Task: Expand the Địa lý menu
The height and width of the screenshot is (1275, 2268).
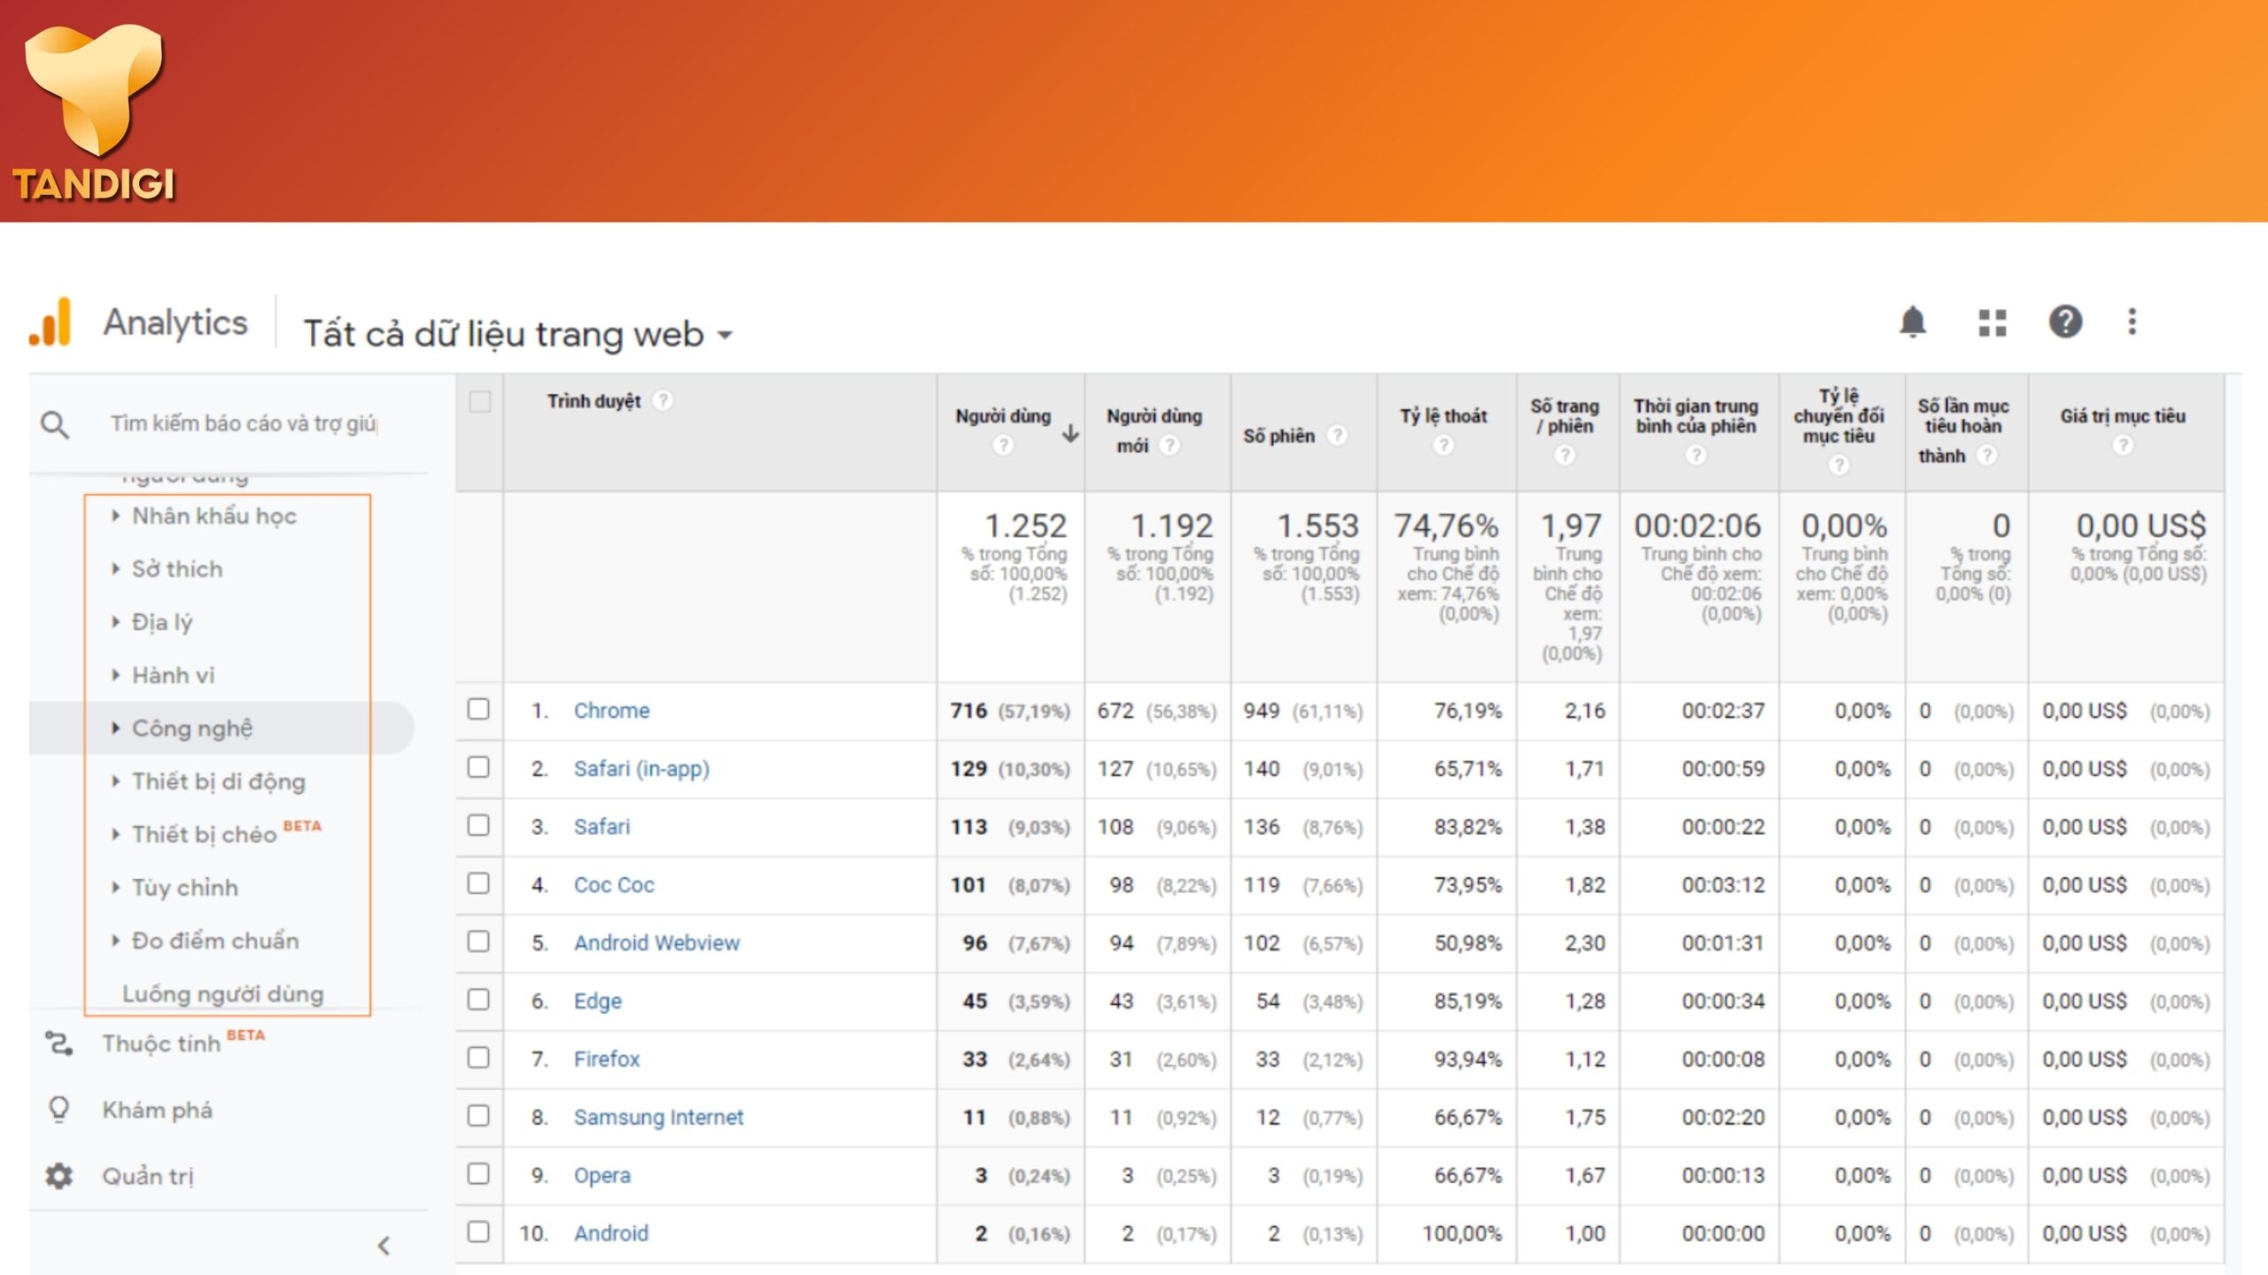Action: [x=152, y=622]
